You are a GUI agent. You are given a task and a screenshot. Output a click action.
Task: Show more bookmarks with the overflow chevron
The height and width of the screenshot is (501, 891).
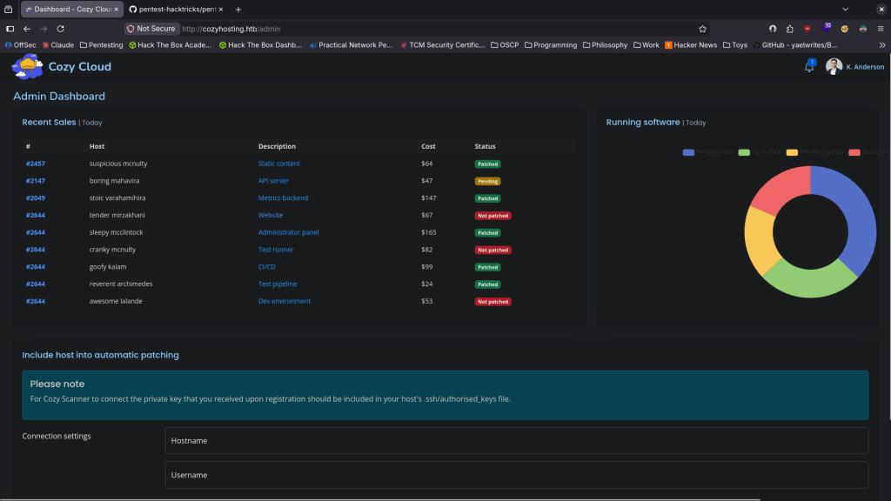(x=882, y=44)
